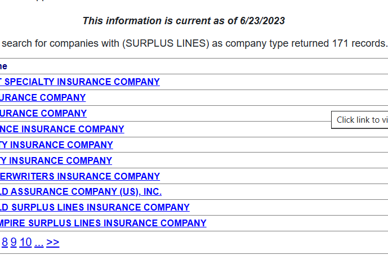388x255 pixels.
Task: Open the ERWRITERS INSURANCE COMPANY link
Action: coord(80,176)
